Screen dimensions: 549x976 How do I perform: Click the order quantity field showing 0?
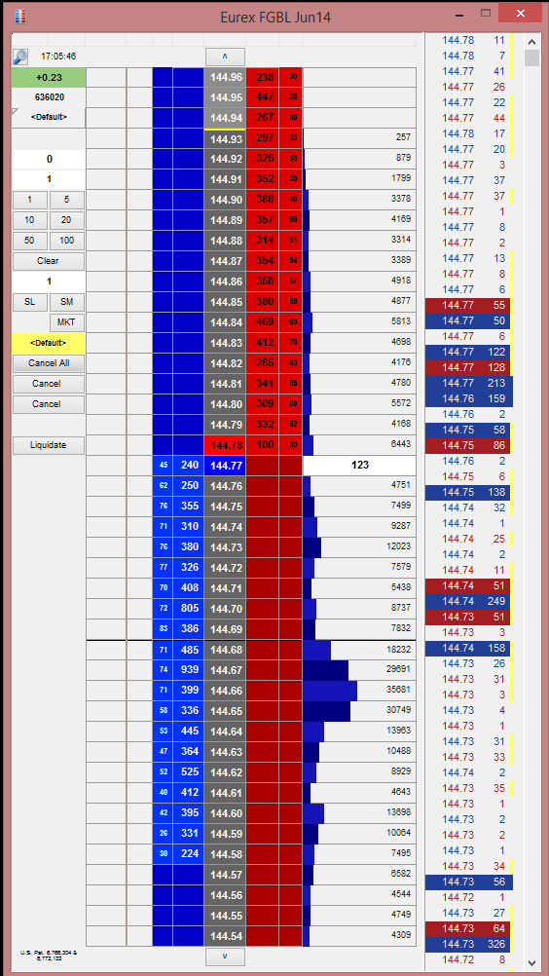click(x=49, y=160)
